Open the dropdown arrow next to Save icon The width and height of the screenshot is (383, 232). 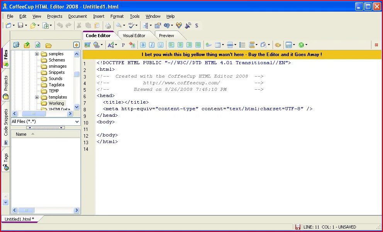[x=26, y=26]
